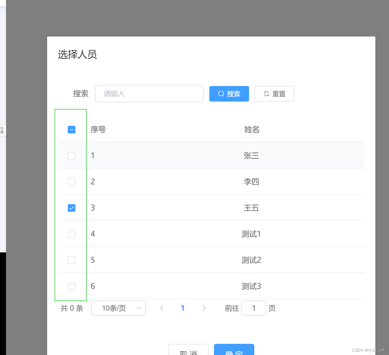This screenshot has width=389, height=355.
Task: Toggle the header select-all checkbox
Action: coord(72,130)
